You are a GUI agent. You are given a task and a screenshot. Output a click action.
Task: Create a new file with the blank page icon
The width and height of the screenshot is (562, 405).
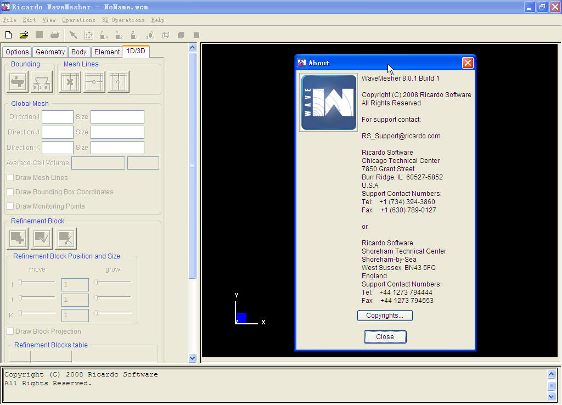(x=9, y=35)
